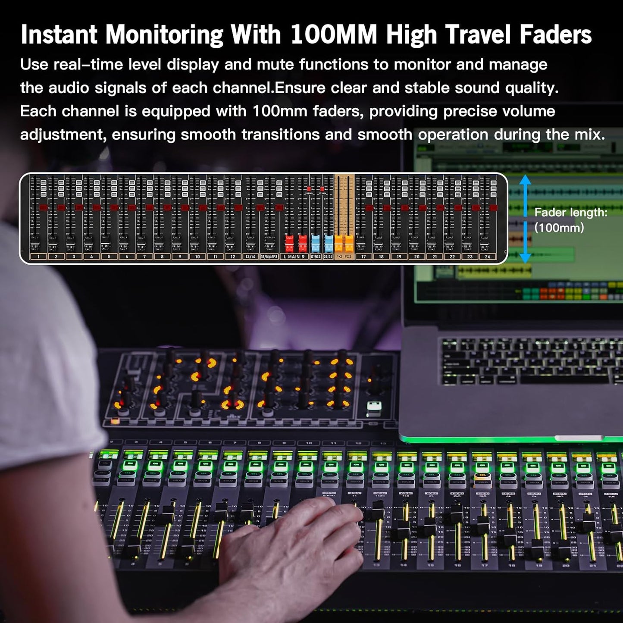This screenshot has height=623, width=623.
Task: Select the FX1 FX2 label strip
Action: pyautogui.click(x=344, y=257)
